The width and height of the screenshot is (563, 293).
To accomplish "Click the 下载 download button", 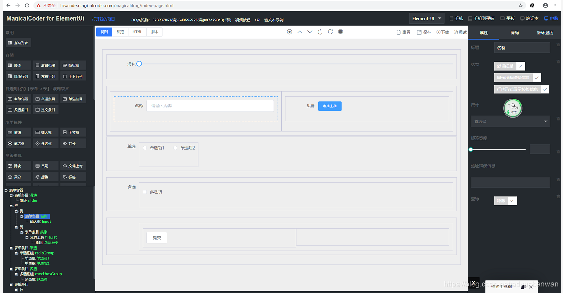I will tap(443, 32).
